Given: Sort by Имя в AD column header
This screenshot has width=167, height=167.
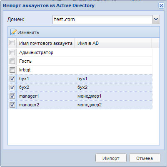Looking at the screenshot, I should tap(113, 43).
